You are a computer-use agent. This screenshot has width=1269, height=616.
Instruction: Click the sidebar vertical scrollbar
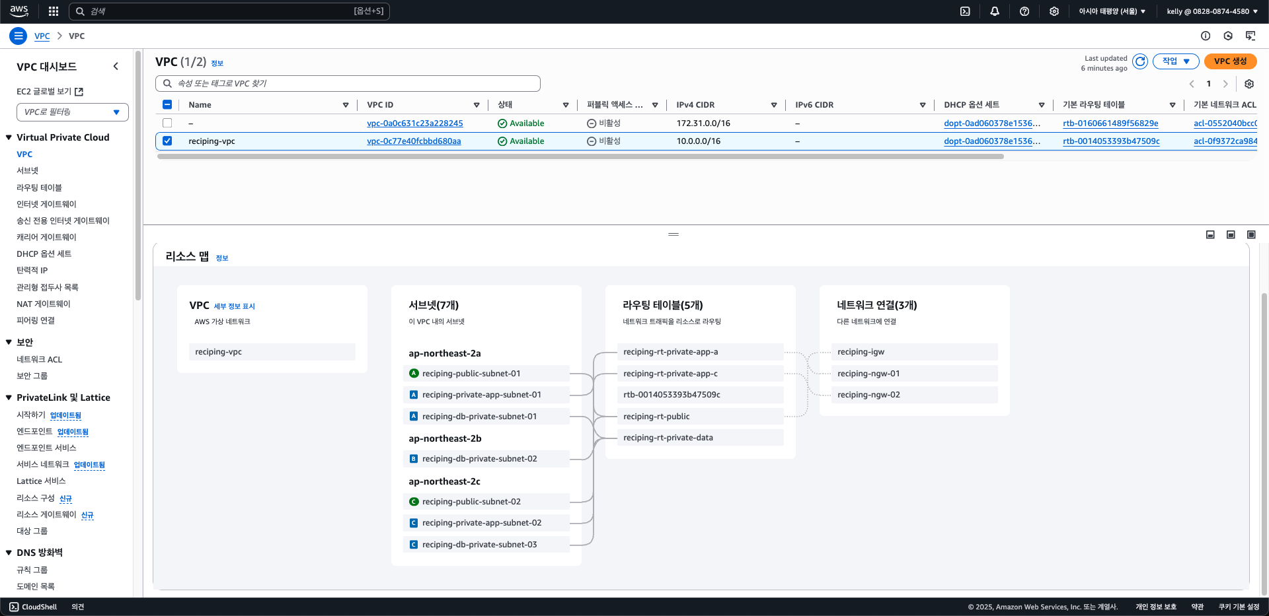138,175
